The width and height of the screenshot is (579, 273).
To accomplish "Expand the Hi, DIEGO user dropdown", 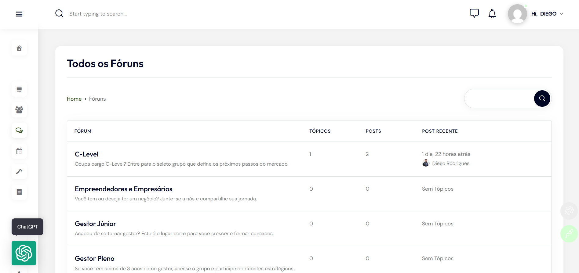I will (x=547, y=14).
